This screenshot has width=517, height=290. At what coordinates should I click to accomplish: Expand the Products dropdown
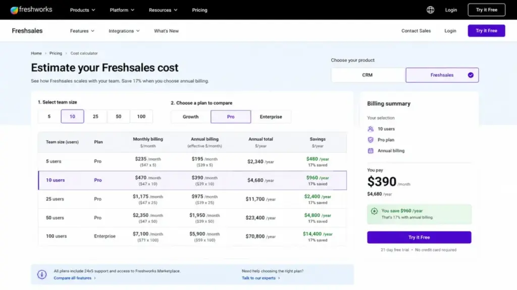click(82, 10)
